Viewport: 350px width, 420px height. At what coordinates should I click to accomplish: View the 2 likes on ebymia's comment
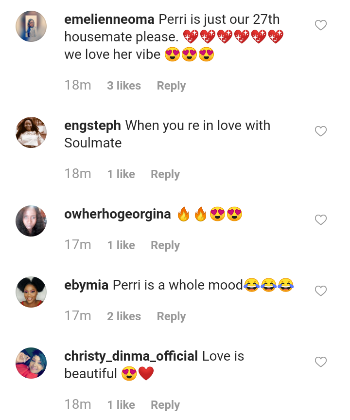click(124, 316)
